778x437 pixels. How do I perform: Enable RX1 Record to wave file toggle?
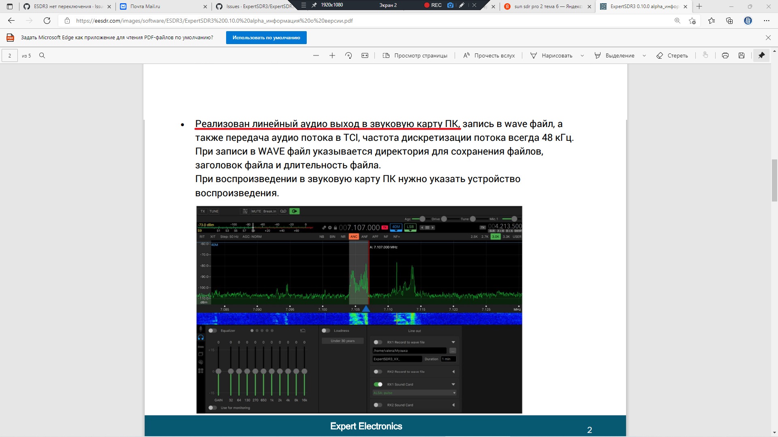pos(378,342)
